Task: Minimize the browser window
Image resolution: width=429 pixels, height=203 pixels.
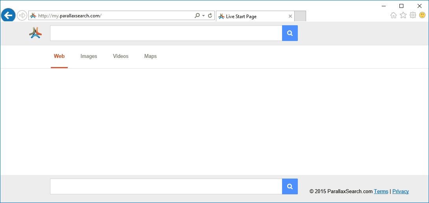Action: tap(384, 6)
